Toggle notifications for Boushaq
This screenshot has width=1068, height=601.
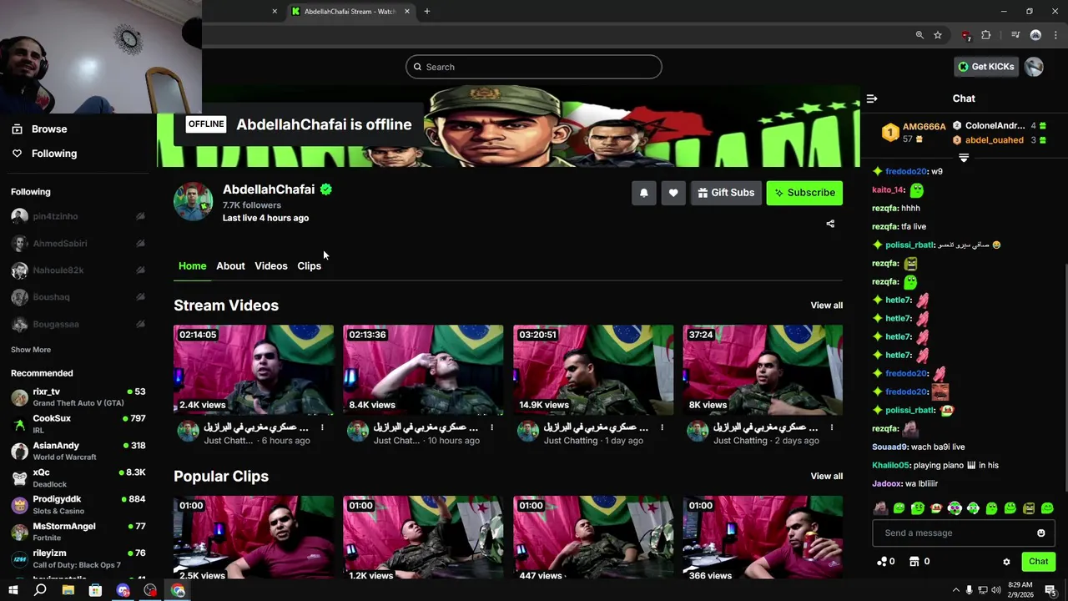(x=140, y=297)
